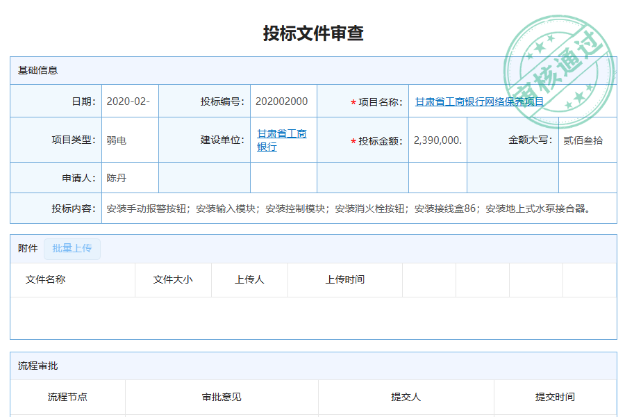点击附件面板标题栏

click(26, 248)
